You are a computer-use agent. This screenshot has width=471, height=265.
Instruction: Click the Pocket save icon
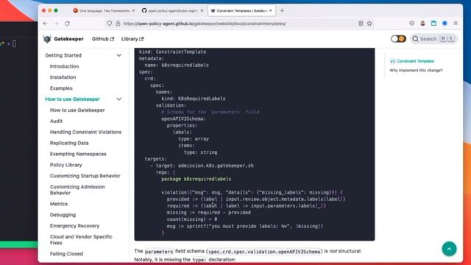pos(411,24)
